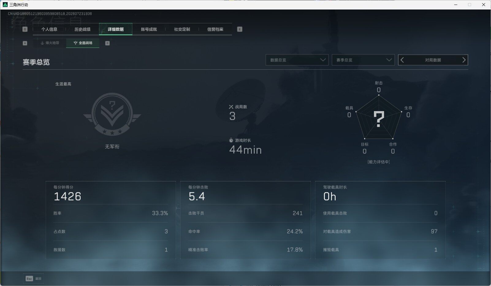
Task: Open the 个人信息 tab
Action: coord(49,29)
